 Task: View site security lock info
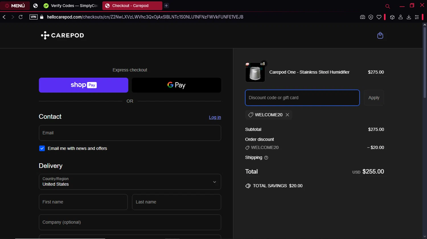pos(42,17)
